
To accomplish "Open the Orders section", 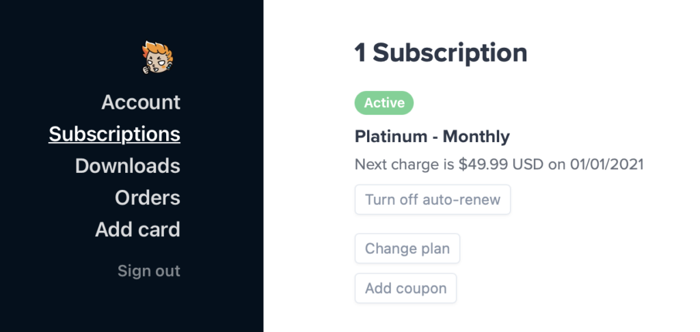I will click(148, 197).
